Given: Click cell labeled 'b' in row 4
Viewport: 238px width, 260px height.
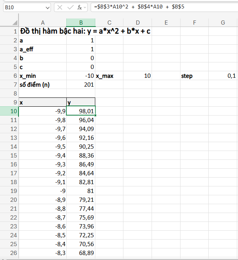Looking at the screenshot, I should coord(43,58).
